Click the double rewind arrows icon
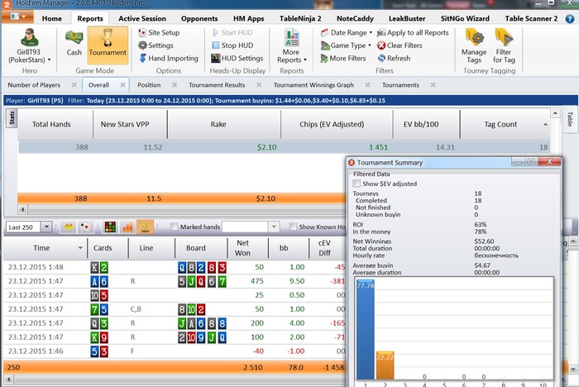Image resolution: width=579 pixels, height=387 pixels. (69, 227)
